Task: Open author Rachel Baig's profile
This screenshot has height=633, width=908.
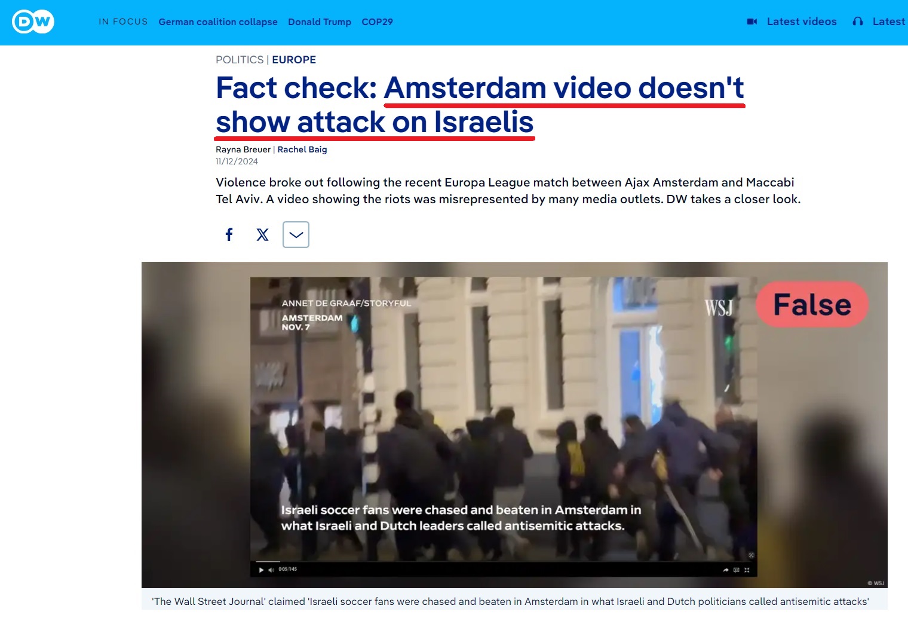Action: pyautogui.click(x=302, y=149)
